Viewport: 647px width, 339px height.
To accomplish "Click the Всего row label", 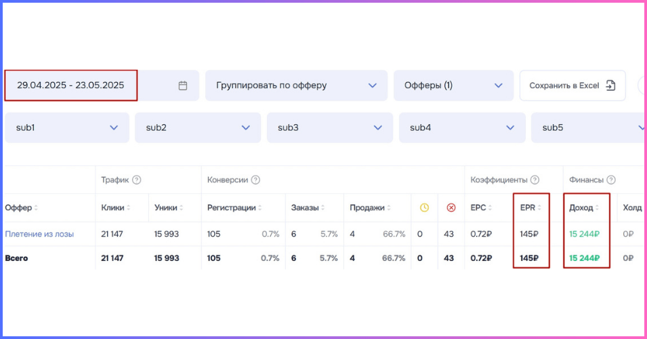I will (x=16, y=258).
